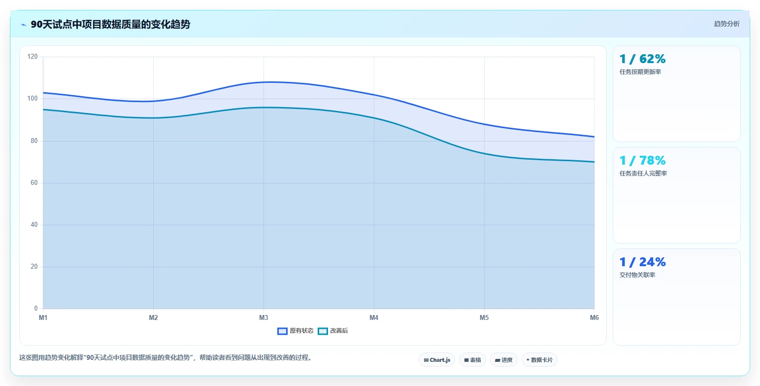This screenshot has width=760, height=386.
Task: Click the M6 x-axis label
Action: 594,317
